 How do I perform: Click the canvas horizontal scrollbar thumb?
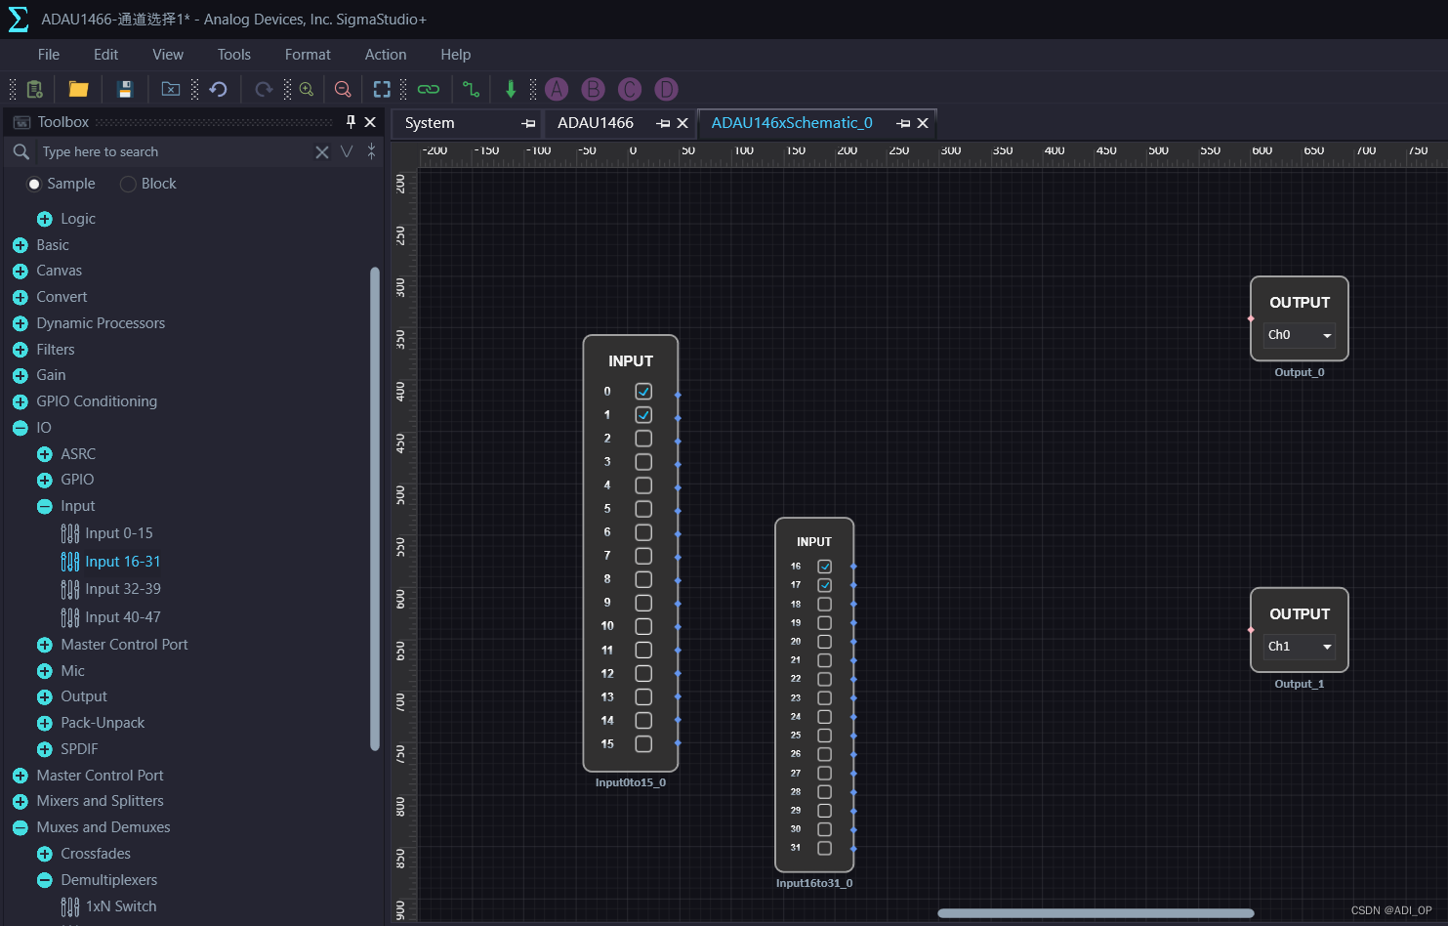coord(1096,913)
